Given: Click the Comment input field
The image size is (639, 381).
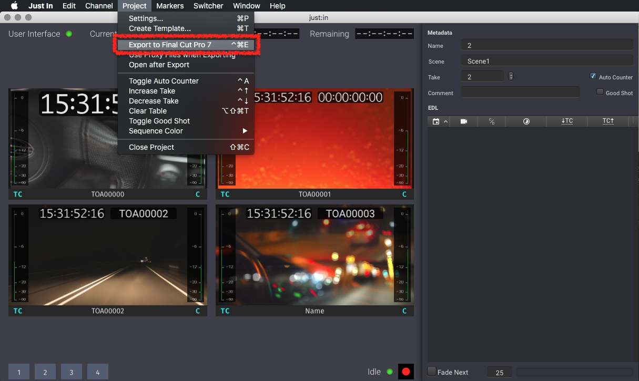Looking at the screenshot, I should point(521,92).
